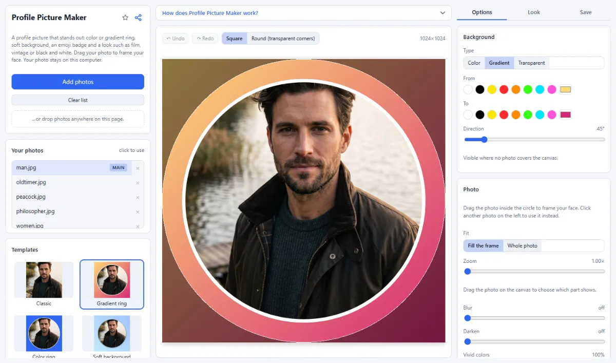The width and height of the screenshot is (616, 363).
Task: Choose Fill the frame fit
Action: 483,246
